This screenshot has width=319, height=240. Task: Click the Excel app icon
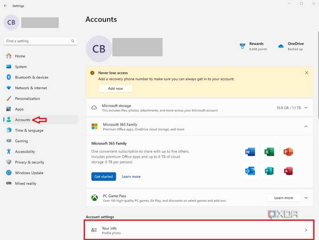click(269, 152)
